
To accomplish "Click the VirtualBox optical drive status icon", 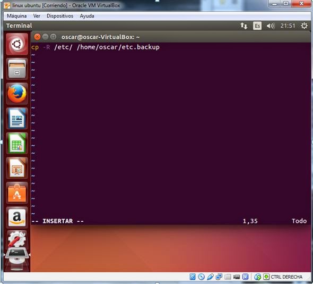I will tap(201, 277).
